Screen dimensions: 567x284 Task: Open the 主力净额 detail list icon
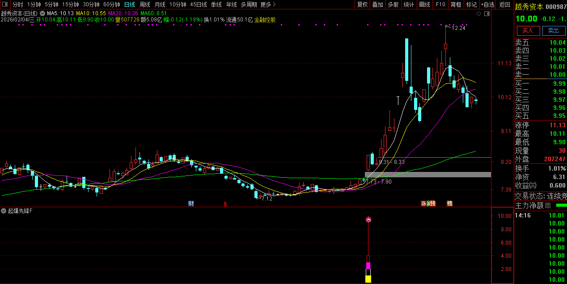[548, 205]
